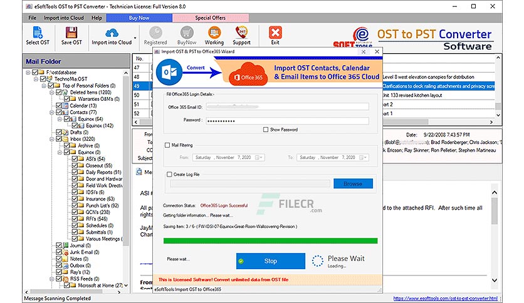Click the Outbox folder icon
This screenshot has width=524, height=303.
65,265
